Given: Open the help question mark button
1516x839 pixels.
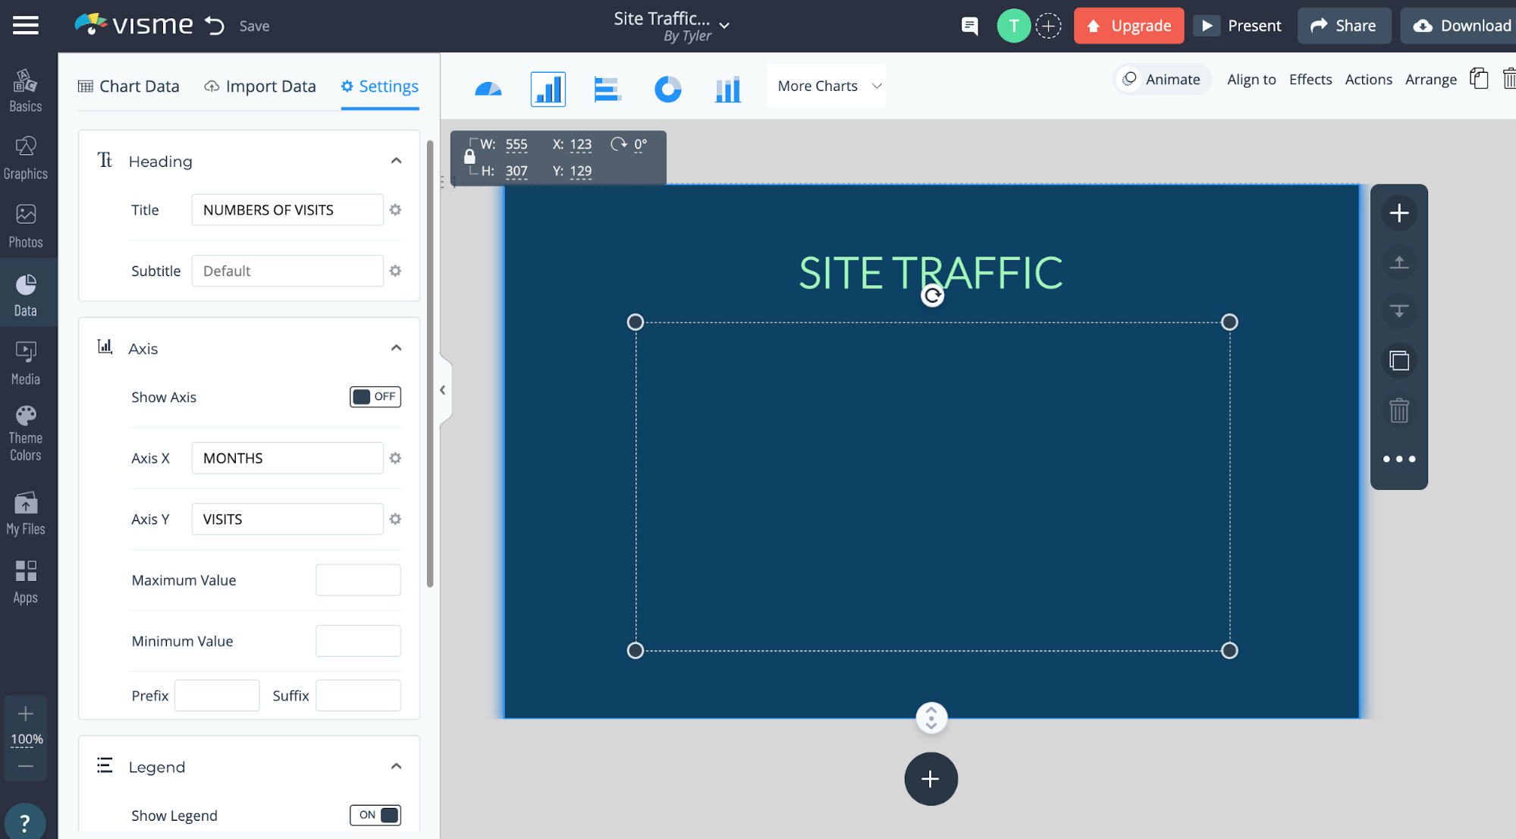Looking at the screenshot, I should coord(25,822).
